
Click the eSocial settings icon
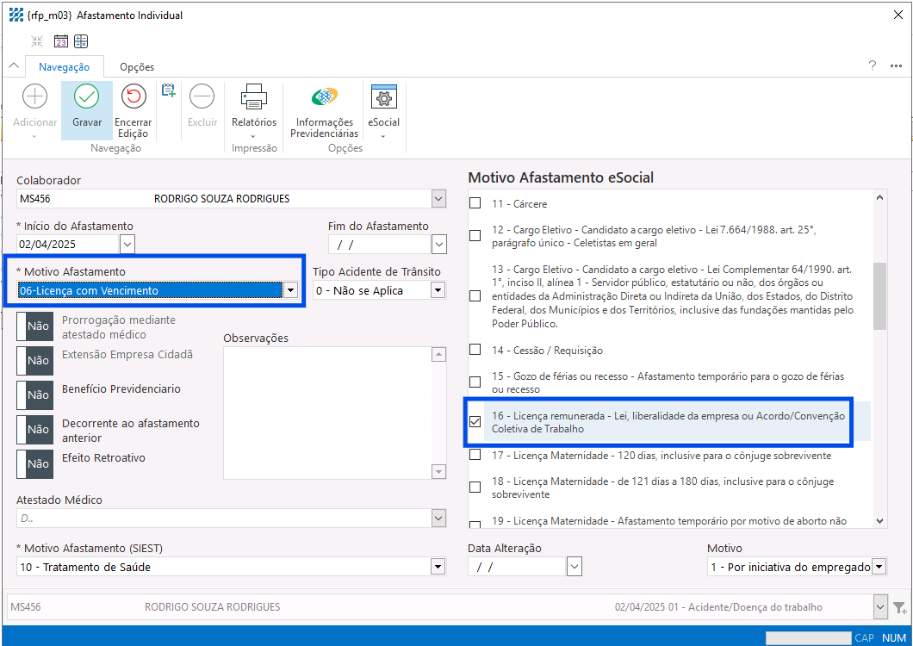383,96
